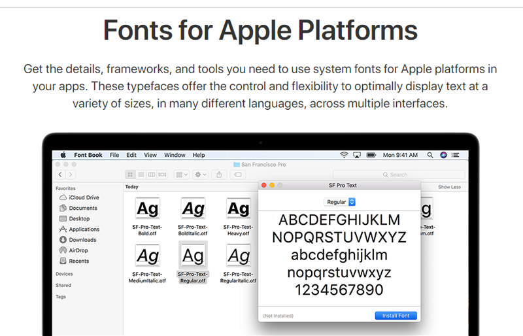
Task: Click the Edit Tags toolbar icon
Action: coord(238,175)
